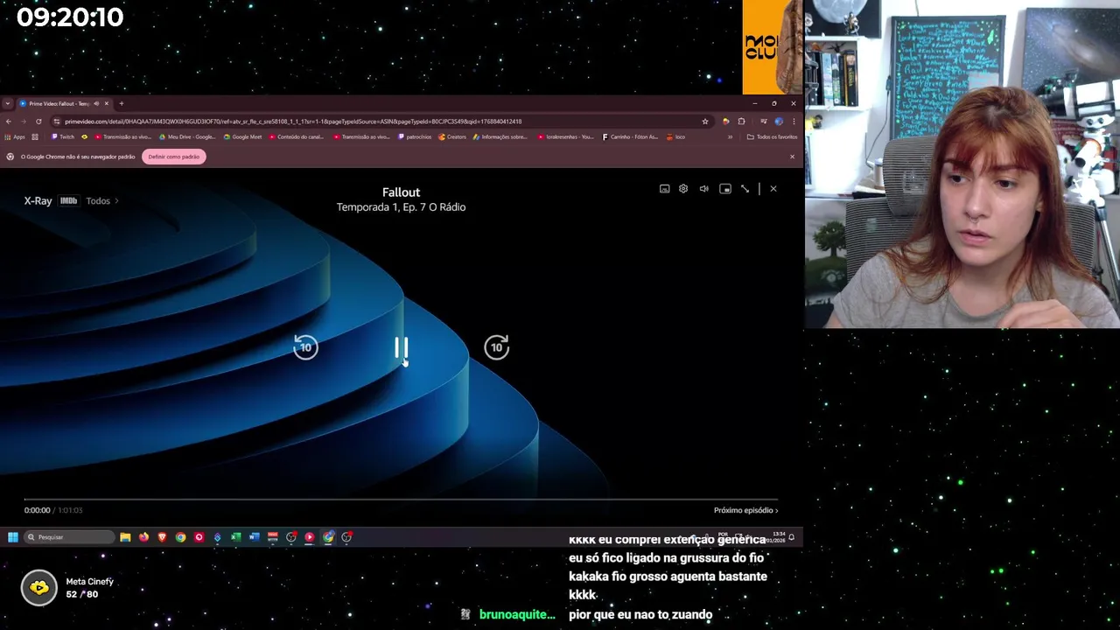Skip forward 10 seconds in video
The width and height of the screenshot is (1120, 630).
coord(496,347)
